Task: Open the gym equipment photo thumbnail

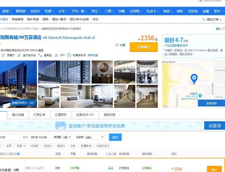Action: tap(147, 72)
